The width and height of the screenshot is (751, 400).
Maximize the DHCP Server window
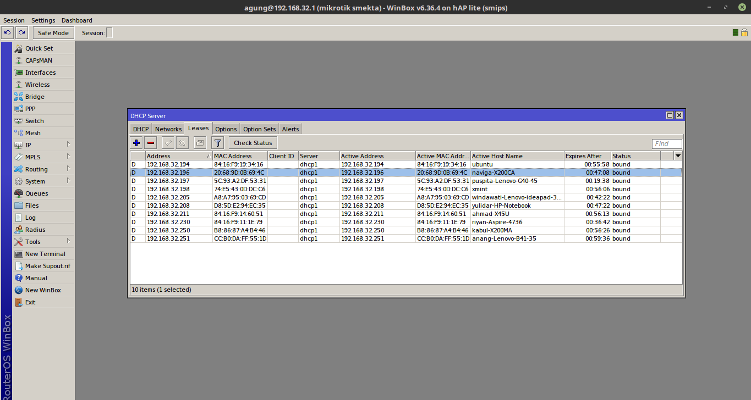(670, 115)
